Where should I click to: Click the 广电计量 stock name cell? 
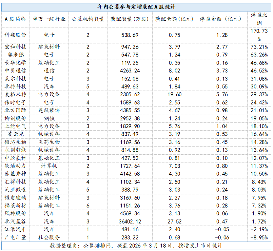(15, 237)
